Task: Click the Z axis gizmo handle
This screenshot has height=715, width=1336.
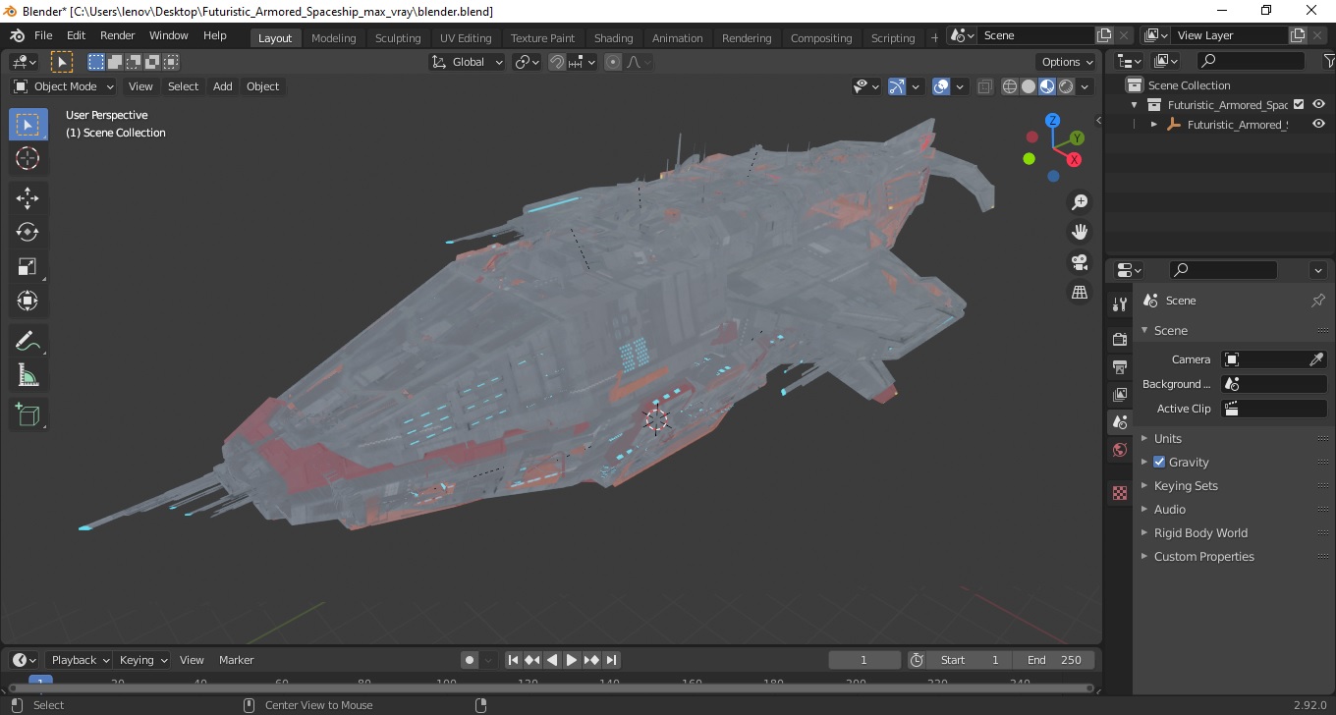Action: (x=1052, y=121)
